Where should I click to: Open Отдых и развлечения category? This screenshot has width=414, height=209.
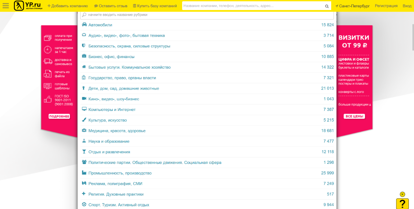pyautogui.click(x=109, y=152)
